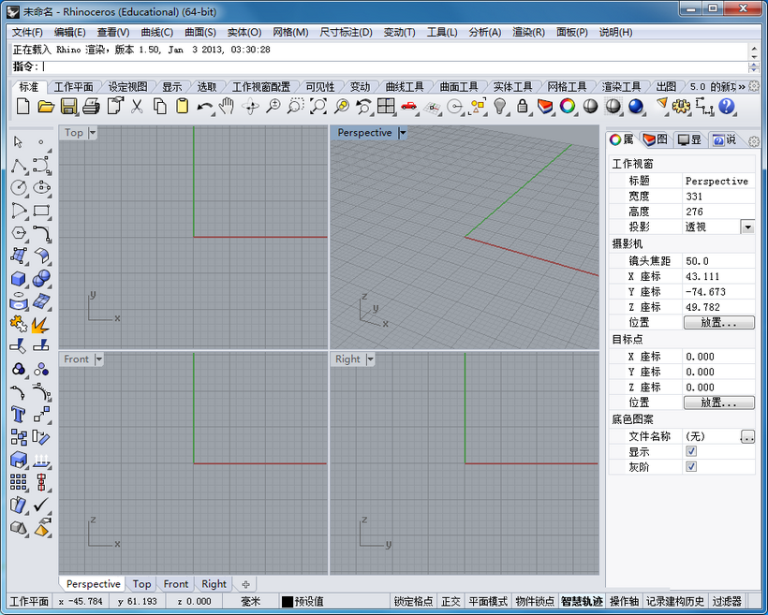Image resolution: width=768 pixels, height=615 pixels.
Task: Switch to the 曲线工具 toolbar tab
Action: [x=405, y=85]
